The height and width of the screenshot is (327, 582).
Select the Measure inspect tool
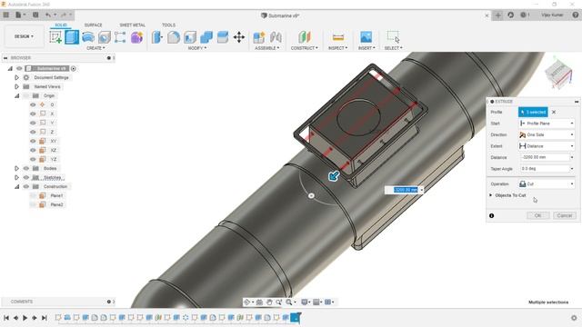pyautogui.click(x=337, y=37)
